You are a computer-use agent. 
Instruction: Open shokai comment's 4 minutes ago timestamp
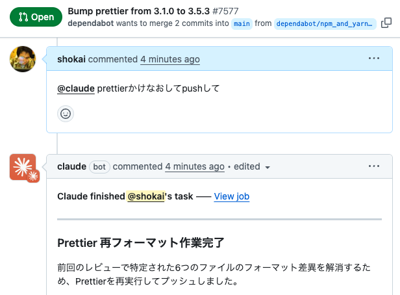click(x=170, y=59)
